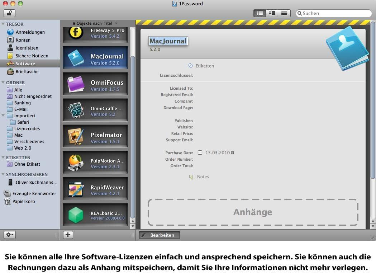Screen dimensions: 376x273
Task: Collapse the Importiert folder disclosure triangle
Action: 3,116
